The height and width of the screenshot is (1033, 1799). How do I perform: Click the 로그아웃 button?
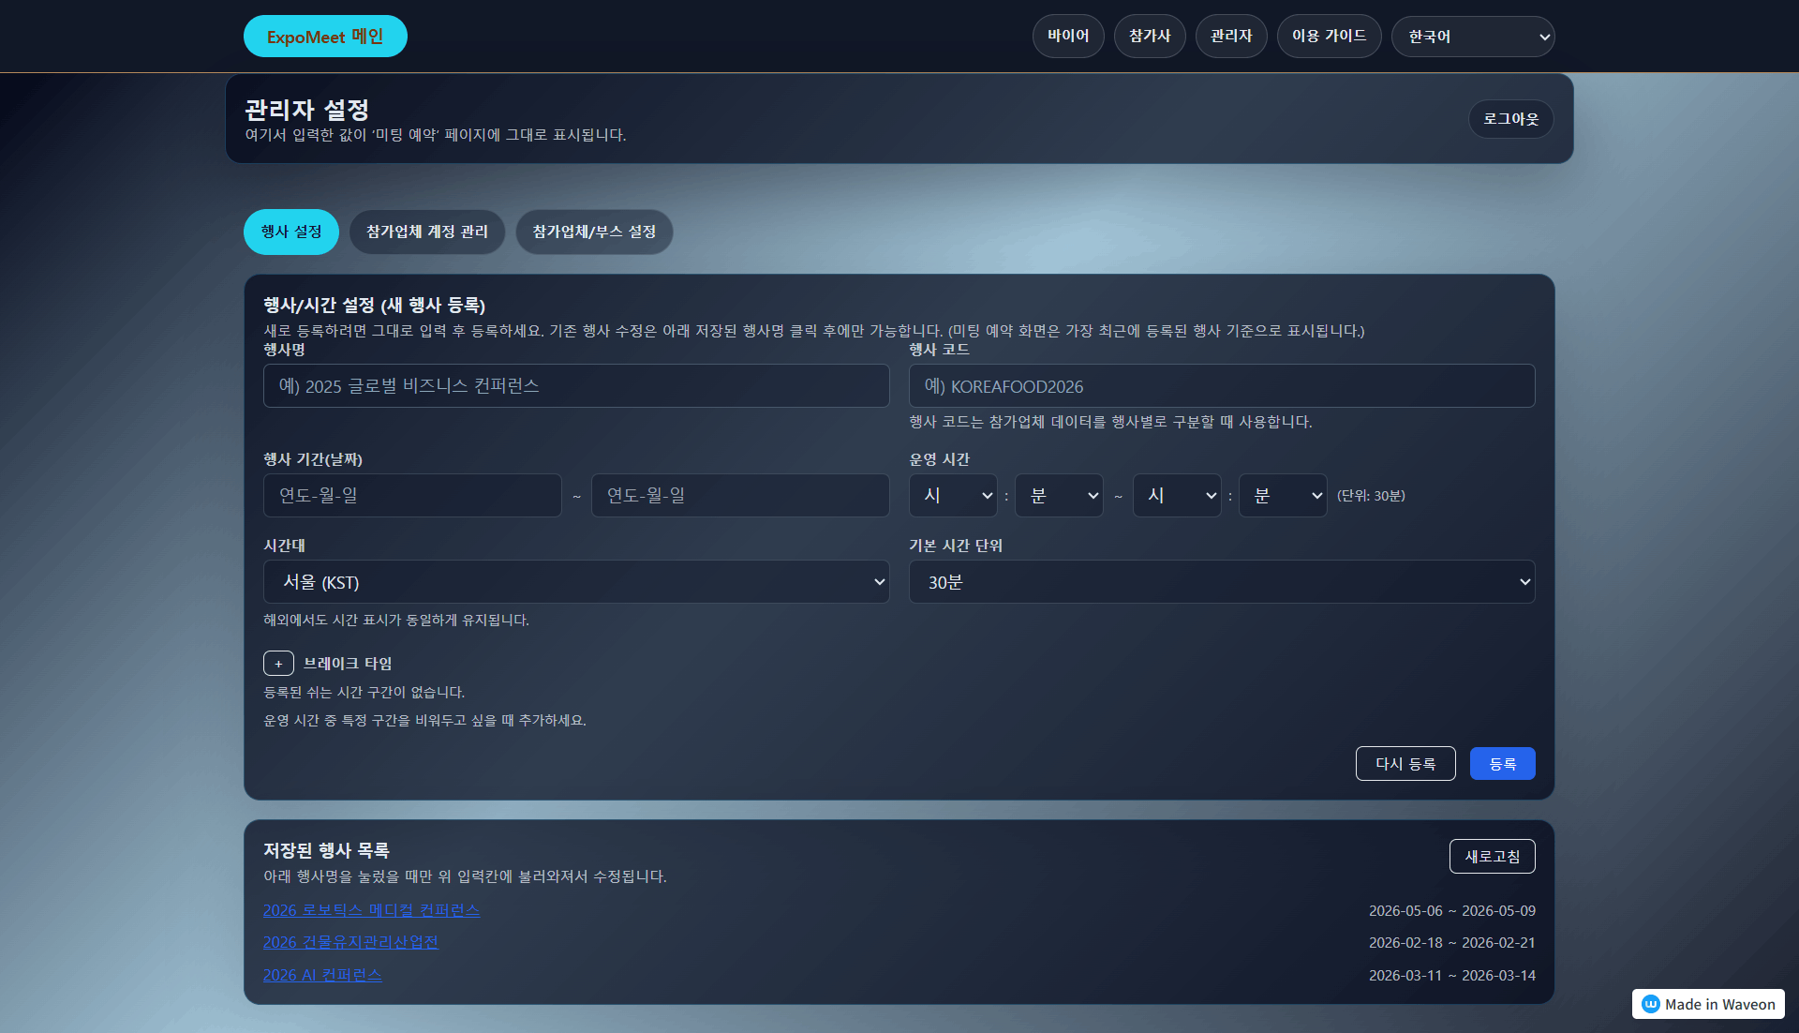[x=1510, y=119]
